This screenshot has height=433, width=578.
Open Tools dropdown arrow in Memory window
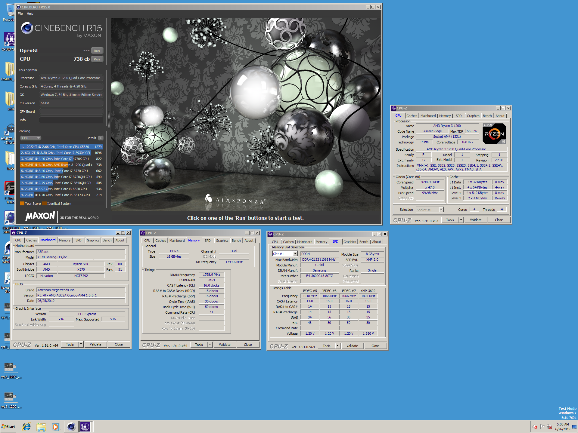click(x=210, y=345)
